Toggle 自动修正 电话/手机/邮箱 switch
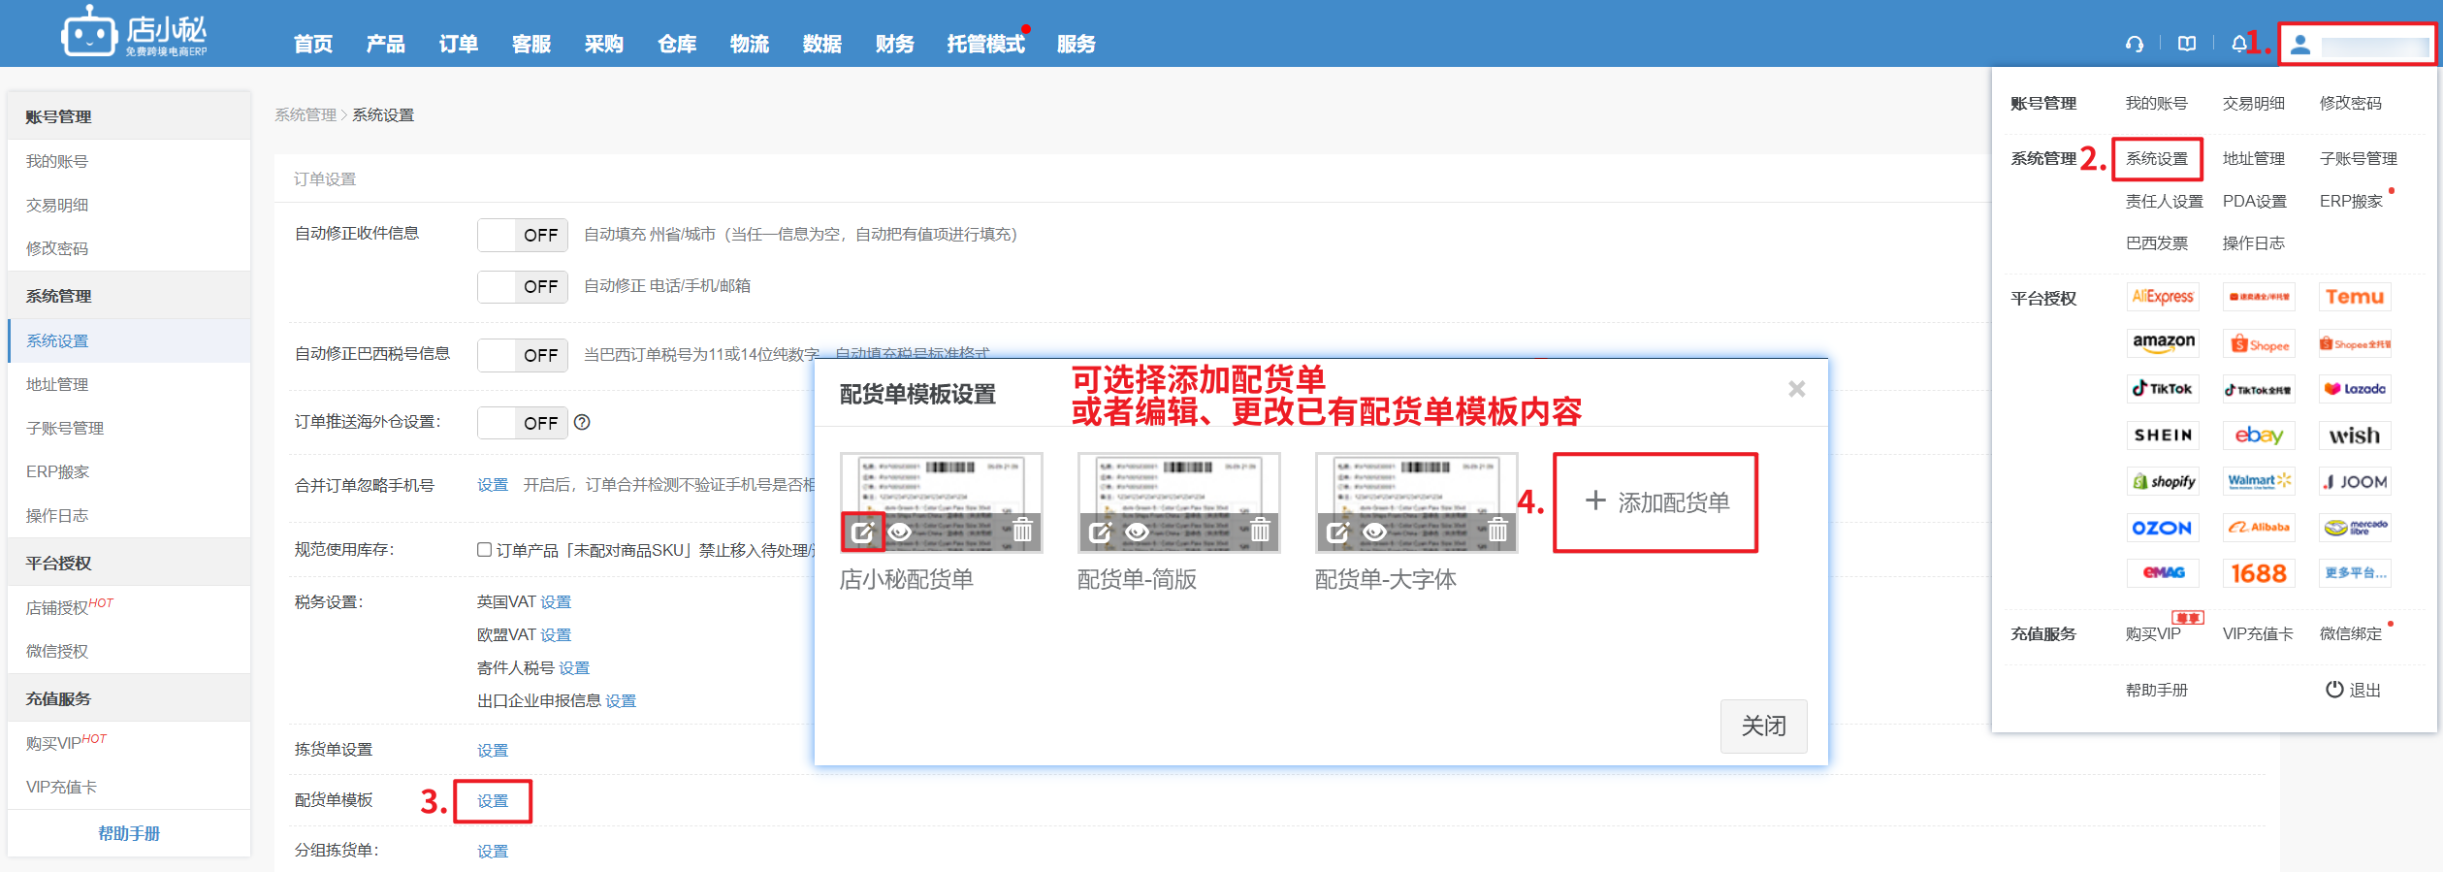The height and width of the screenshot is (872, 2443). 522,286
